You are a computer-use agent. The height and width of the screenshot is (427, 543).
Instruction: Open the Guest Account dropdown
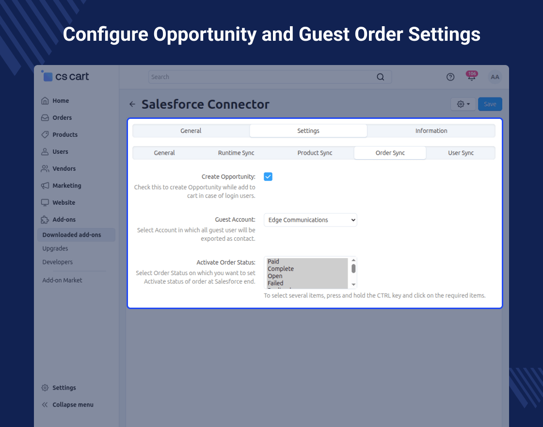click(310, 220)
